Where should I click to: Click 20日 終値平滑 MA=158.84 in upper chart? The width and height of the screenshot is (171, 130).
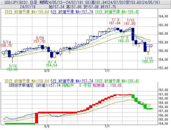pos(27,12)
